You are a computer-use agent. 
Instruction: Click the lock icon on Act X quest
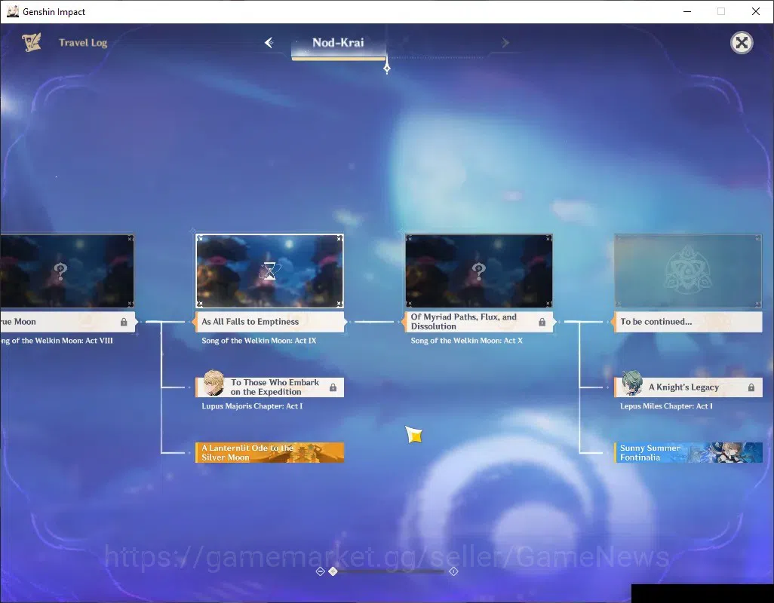tap(542, 322)
